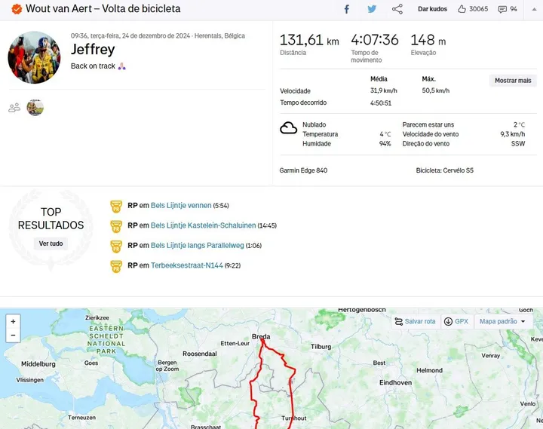
Task: Click Ver tudo top results button
Action: click(51, 244)
